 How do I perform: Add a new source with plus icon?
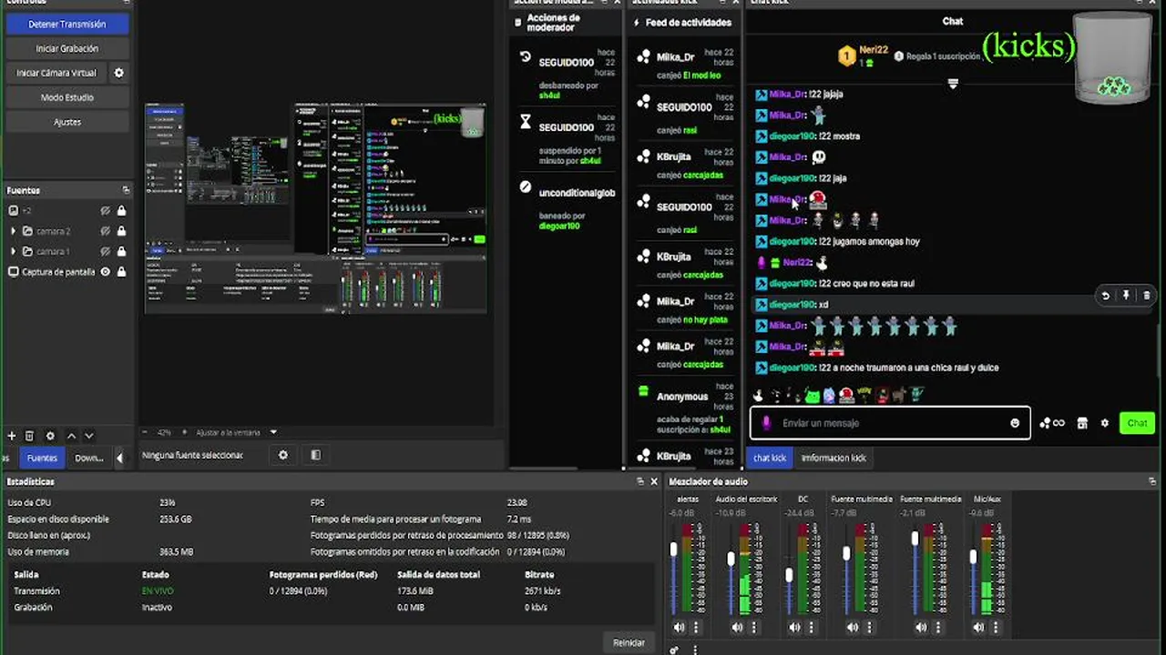pos(12,436)
